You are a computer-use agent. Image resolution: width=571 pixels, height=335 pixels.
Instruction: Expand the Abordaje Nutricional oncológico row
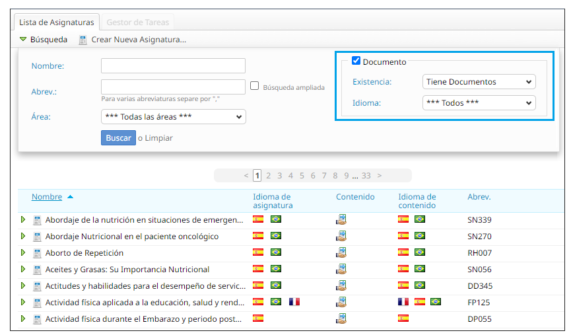pos(23,236)
